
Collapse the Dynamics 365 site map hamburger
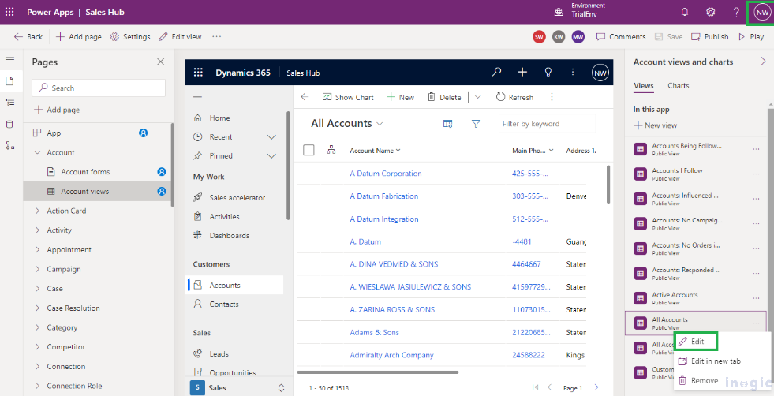click(197, 97)
